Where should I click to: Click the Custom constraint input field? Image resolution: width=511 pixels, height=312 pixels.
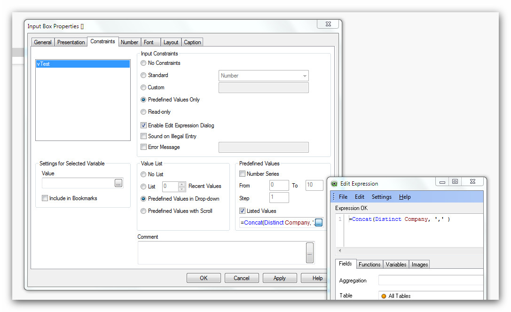tap(263, 87)
